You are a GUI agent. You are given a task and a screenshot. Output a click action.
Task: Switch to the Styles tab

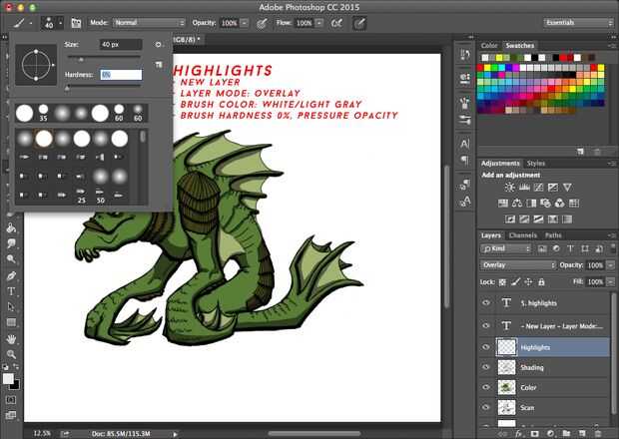point(536,163)
